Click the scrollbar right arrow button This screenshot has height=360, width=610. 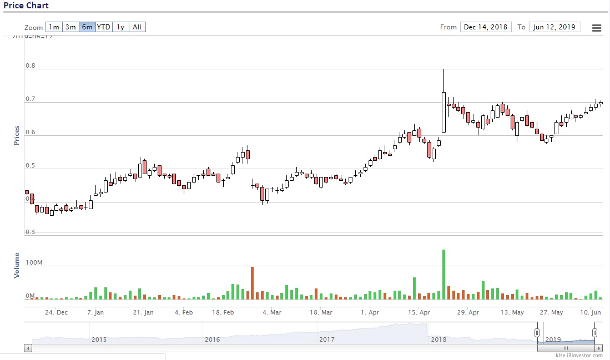[599, 348]
